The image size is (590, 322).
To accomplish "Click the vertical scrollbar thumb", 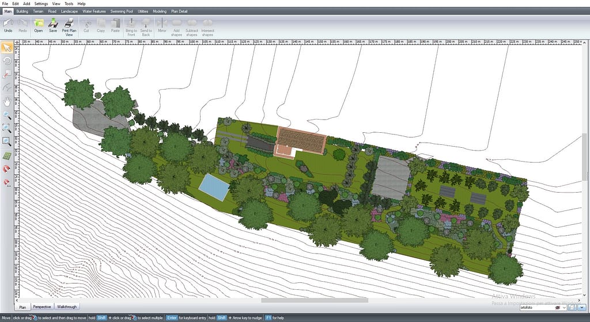I will 584,157.
